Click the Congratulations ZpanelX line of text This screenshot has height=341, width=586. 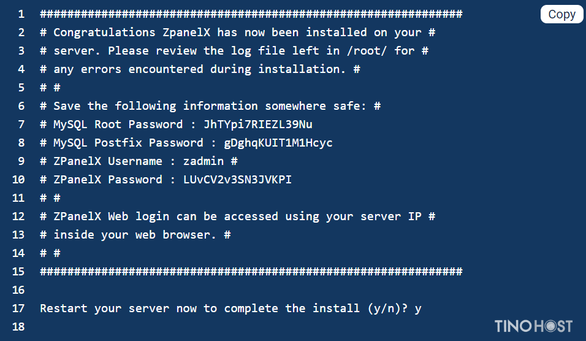coord(238,33)
